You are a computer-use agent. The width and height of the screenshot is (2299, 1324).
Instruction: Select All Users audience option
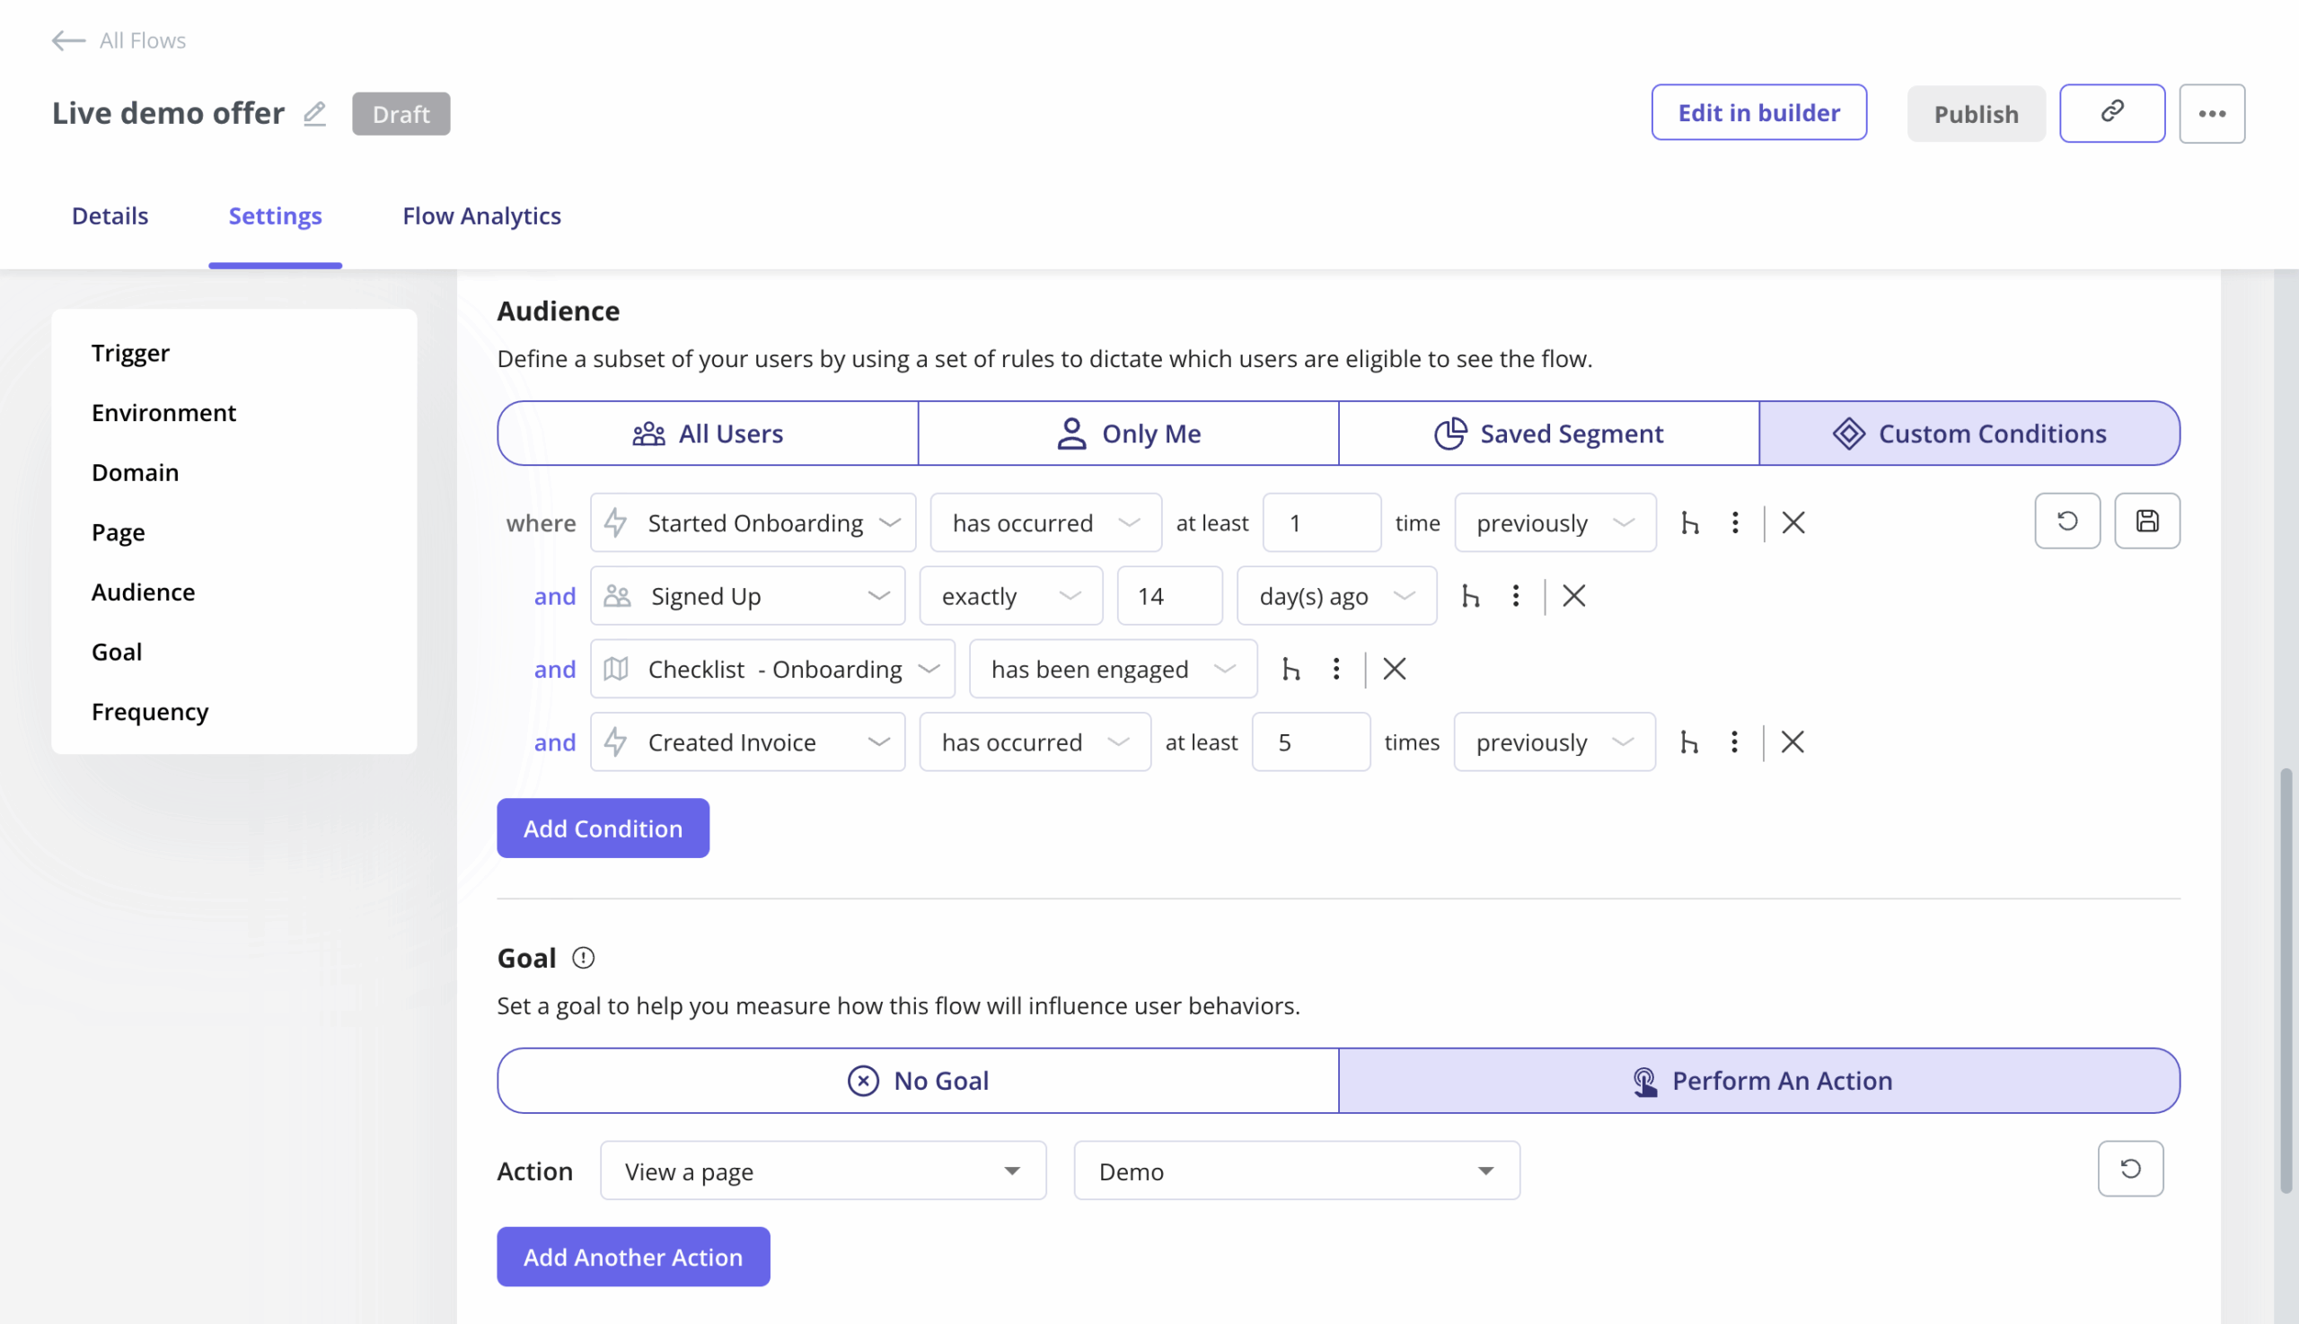coord(708,434)
